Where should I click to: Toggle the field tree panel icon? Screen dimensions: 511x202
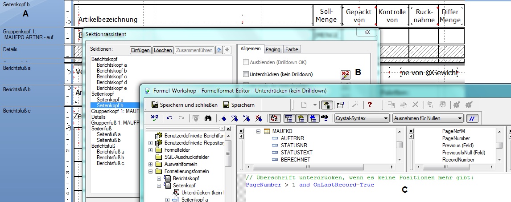[289, 118]
